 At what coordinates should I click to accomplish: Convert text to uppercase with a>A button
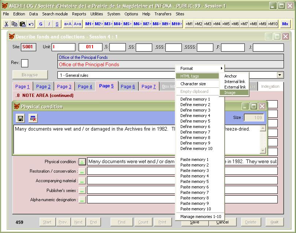68,24
